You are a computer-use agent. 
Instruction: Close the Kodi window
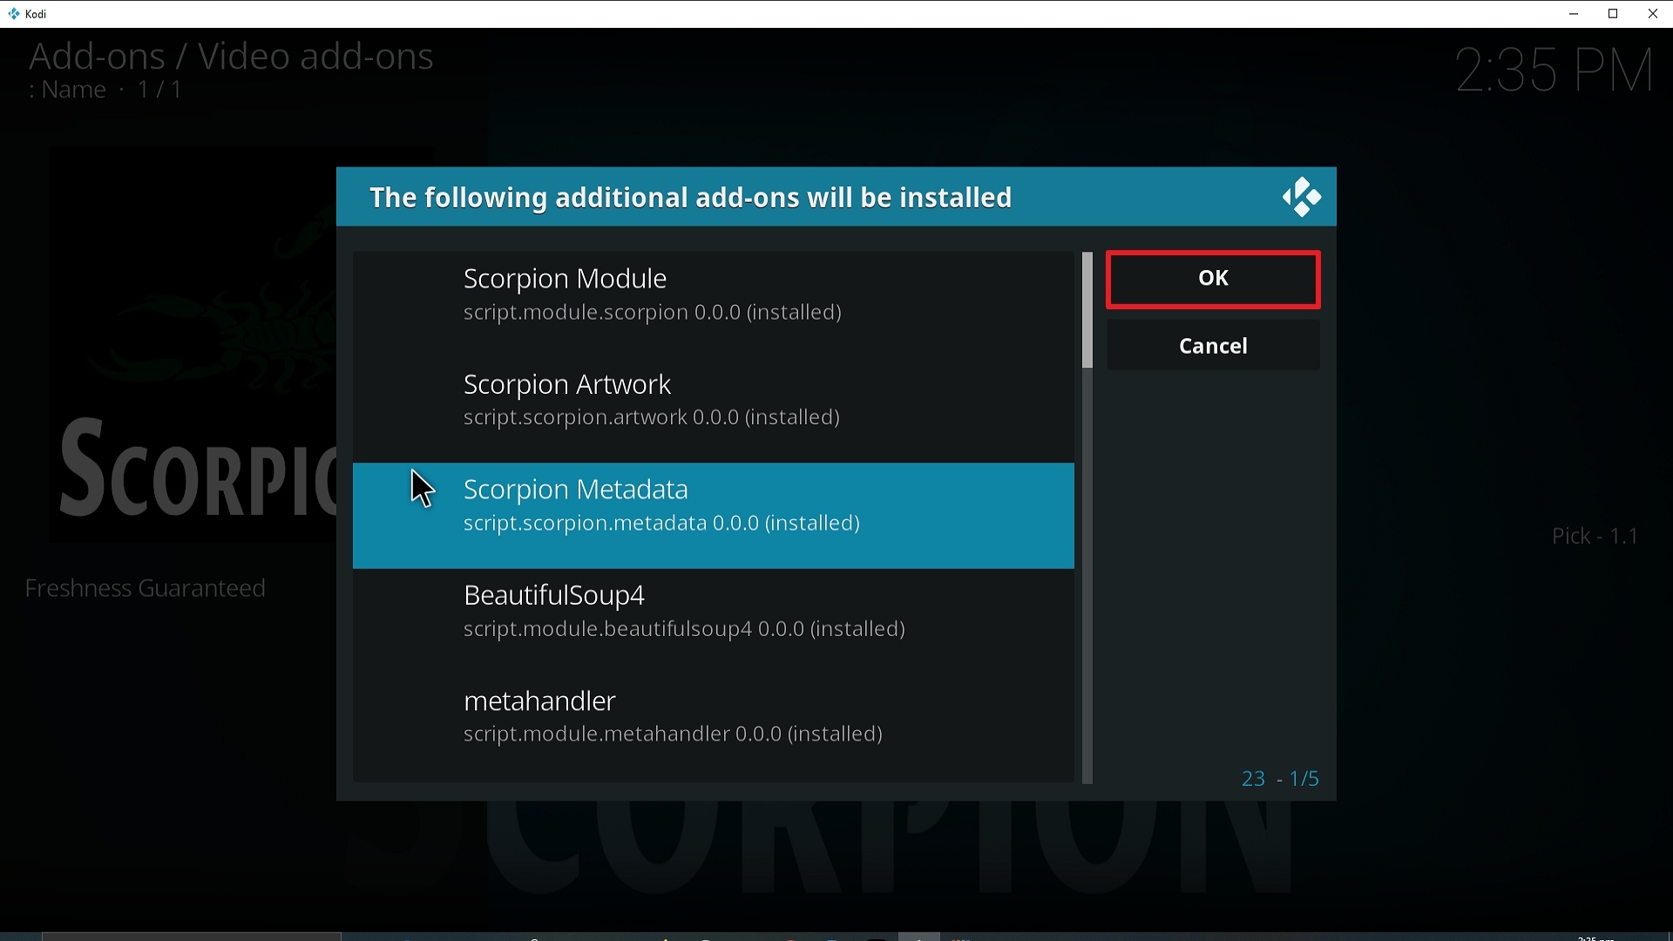click(1653, 14)
